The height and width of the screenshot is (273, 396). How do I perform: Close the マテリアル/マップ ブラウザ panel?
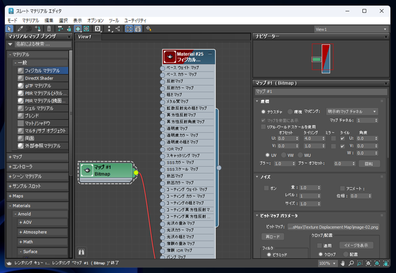pos(69,37)
